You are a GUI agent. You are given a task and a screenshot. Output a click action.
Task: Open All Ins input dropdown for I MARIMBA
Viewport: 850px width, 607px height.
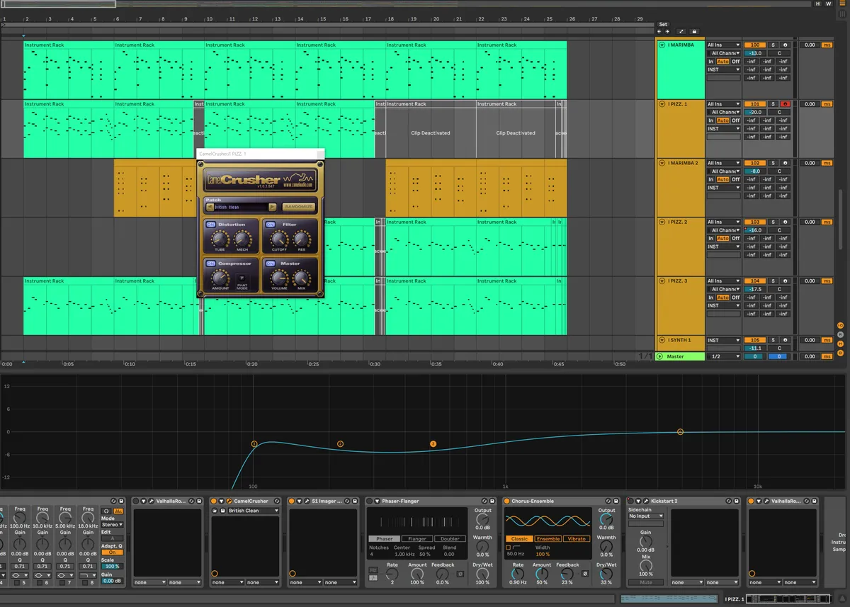[x=722, y=45]
